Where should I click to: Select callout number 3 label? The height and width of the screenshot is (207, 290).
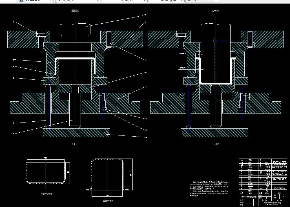(14, 78)
